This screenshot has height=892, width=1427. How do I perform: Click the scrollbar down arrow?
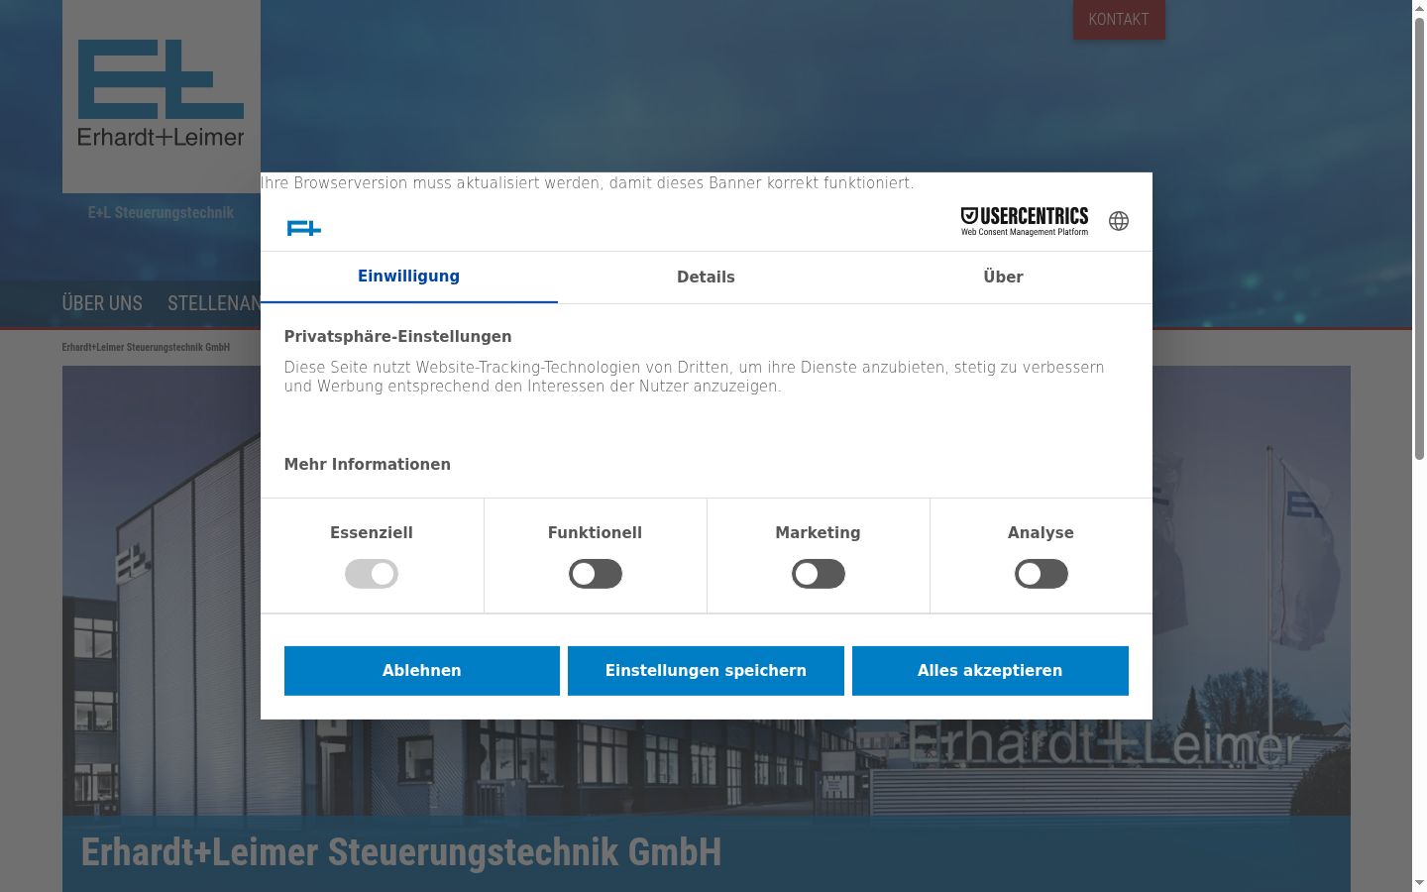point(1419,883)
